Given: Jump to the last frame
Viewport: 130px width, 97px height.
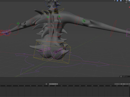Looking at the screenshot, I should pos(57,84).
